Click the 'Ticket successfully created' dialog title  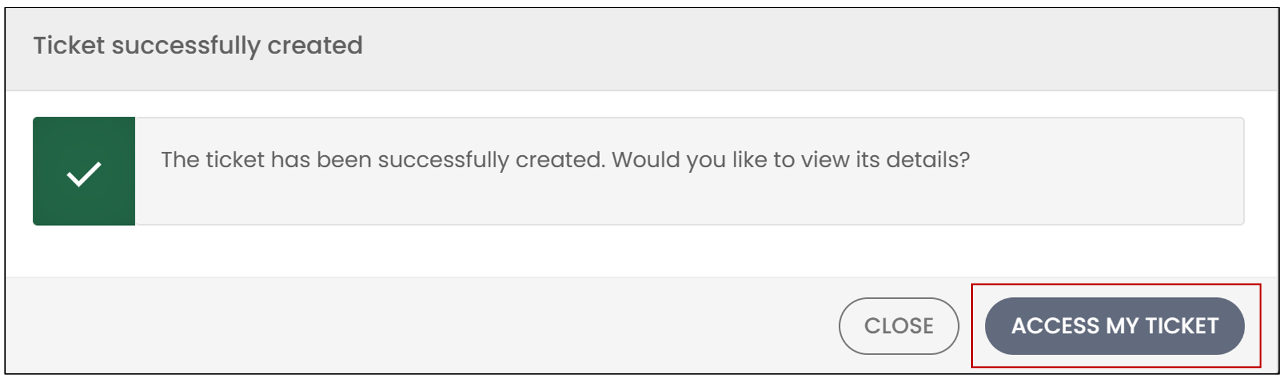[198, 46]
